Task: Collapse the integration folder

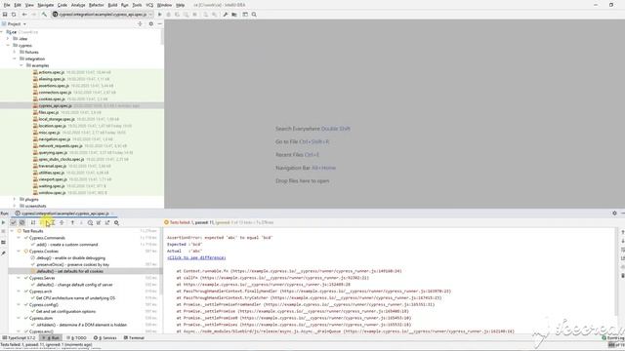Action: [15, 58]
